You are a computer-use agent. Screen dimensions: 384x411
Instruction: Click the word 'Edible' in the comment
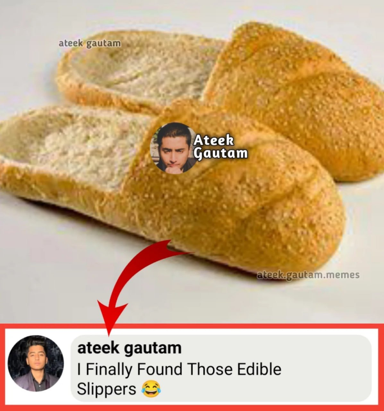coord(259,369)
